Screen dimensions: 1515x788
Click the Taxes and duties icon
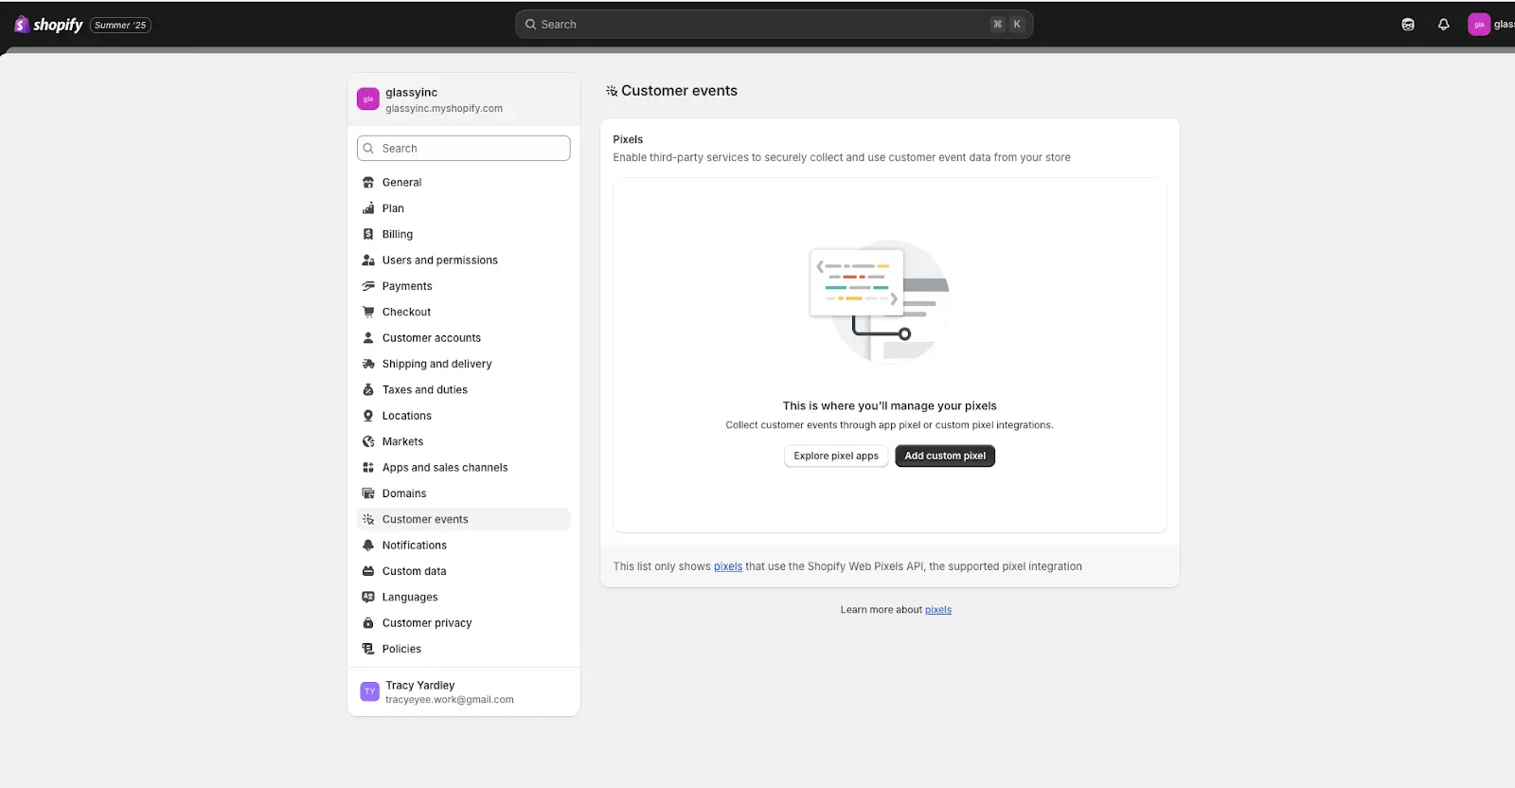pyautogui.click(x=368, y=389)
